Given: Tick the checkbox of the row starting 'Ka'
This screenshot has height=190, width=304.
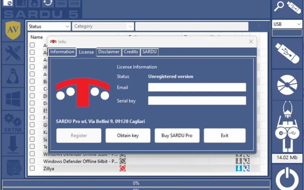Looking at the screenshot, I should pos(32,132).
